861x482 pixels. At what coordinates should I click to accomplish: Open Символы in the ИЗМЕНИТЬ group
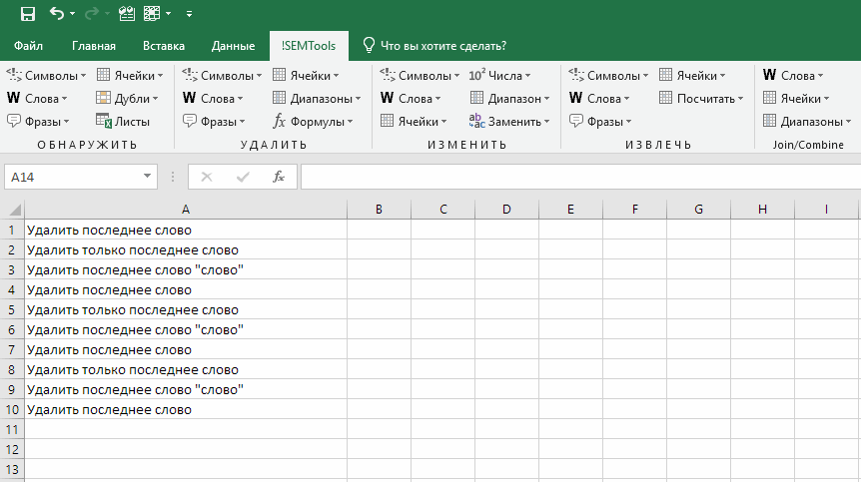[x=420, y=76]
